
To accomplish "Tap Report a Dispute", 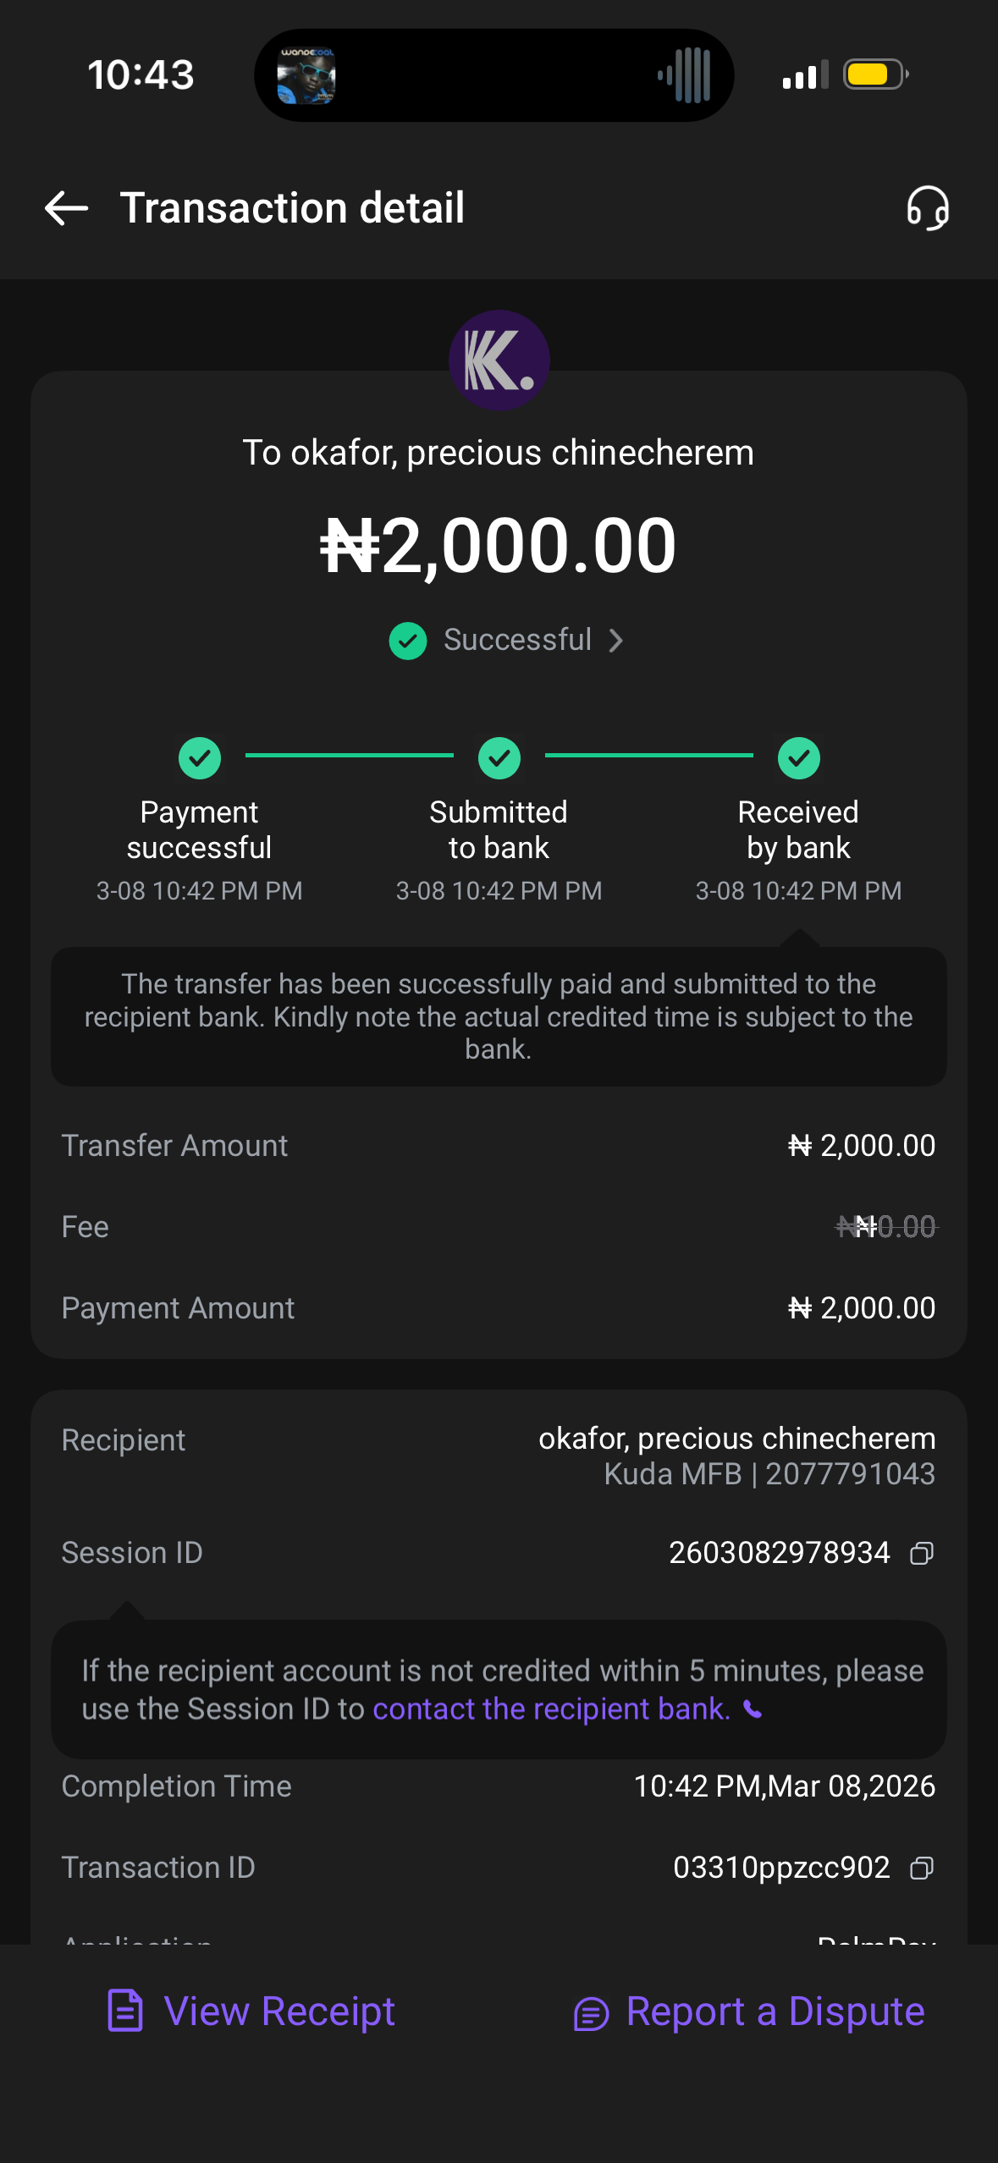I will pos(775,2011).
